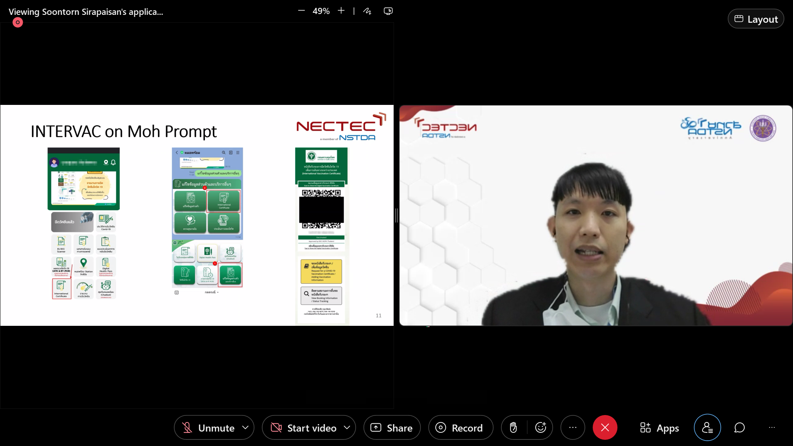The height and width of the screenshot is (446, 793).
Task: Open the panel options ellipsis
Action: [772, 428]
